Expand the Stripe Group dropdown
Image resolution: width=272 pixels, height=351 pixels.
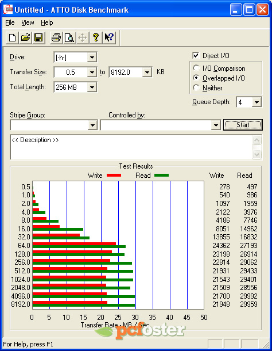pyautogui.click(x=92, y=125)
